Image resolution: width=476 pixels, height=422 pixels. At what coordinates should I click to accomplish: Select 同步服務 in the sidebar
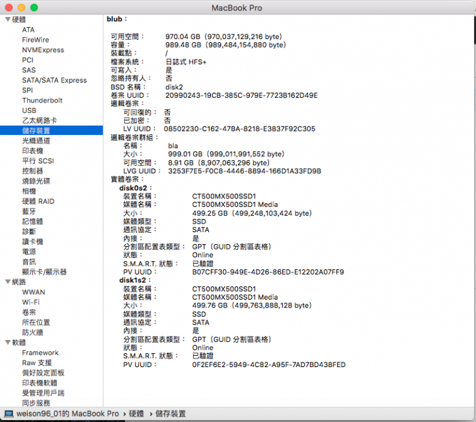[x=36, y=403]
